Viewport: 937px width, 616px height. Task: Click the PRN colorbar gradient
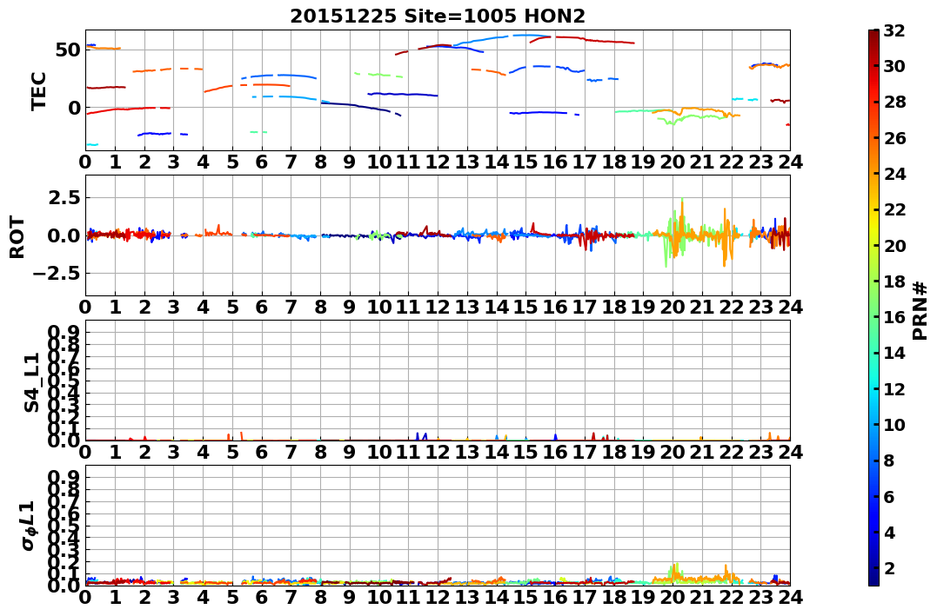(x=873, y=308)
